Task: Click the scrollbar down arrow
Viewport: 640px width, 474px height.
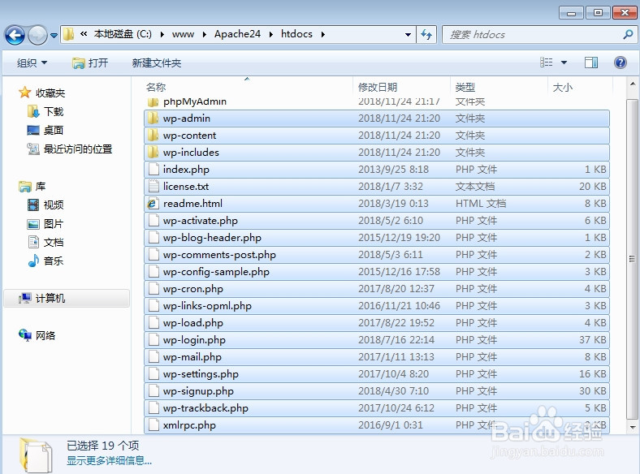Action: (632, 427)
